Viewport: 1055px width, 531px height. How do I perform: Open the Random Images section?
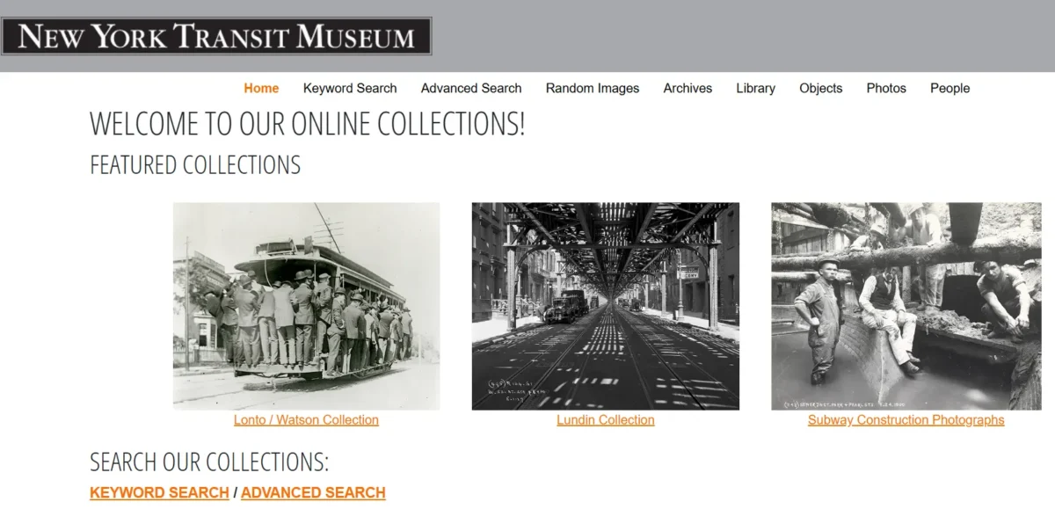(x=592, y=88)
